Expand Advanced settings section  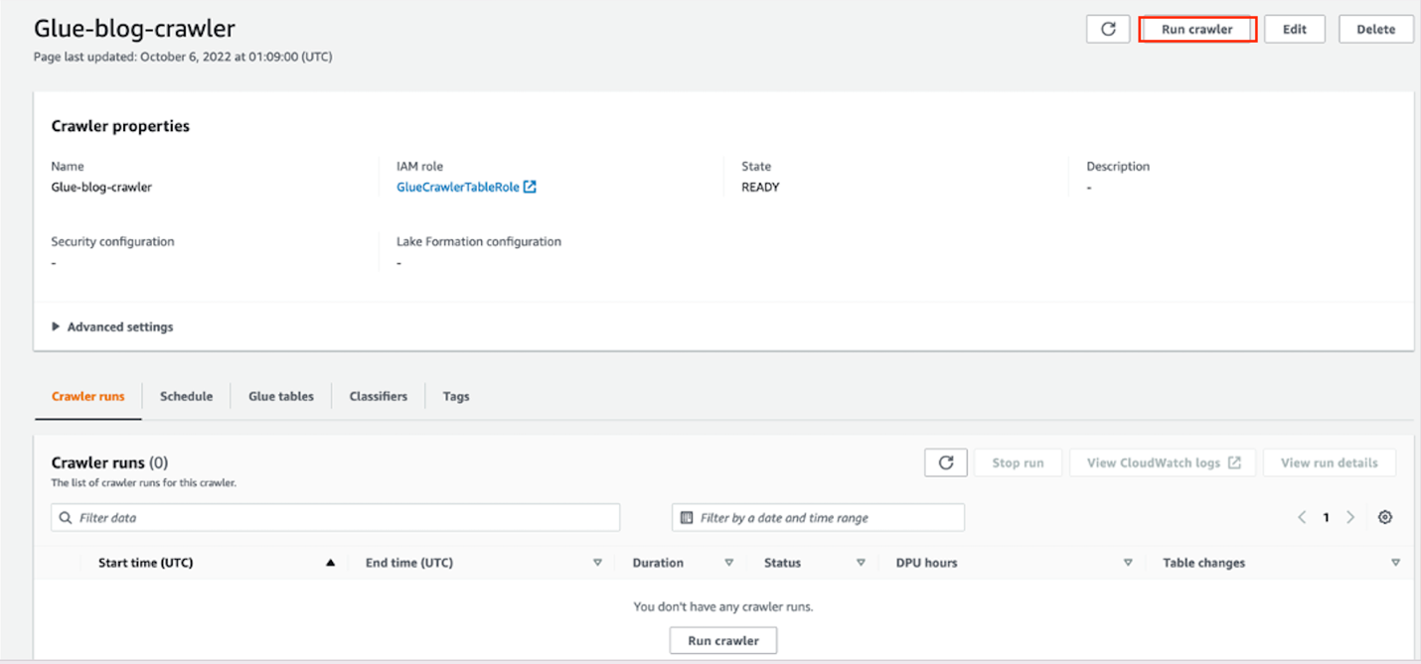click(x=112, y=327)
